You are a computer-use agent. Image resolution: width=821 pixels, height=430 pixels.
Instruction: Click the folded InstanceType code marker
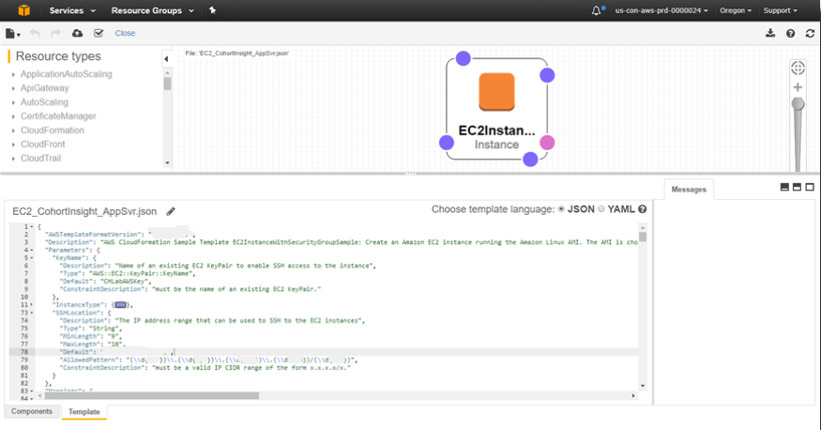(x=120, y=305)
